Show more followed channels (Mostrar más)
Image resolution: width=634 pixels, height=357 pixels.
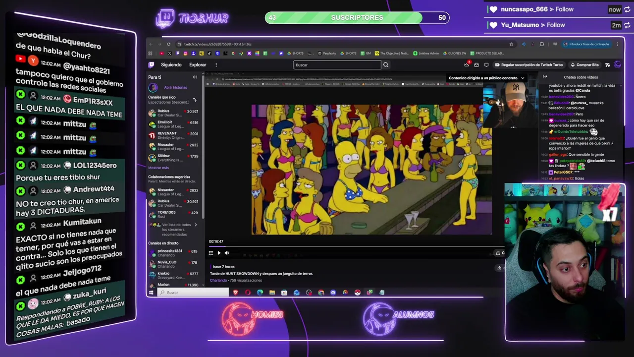[x=158, y=168]
